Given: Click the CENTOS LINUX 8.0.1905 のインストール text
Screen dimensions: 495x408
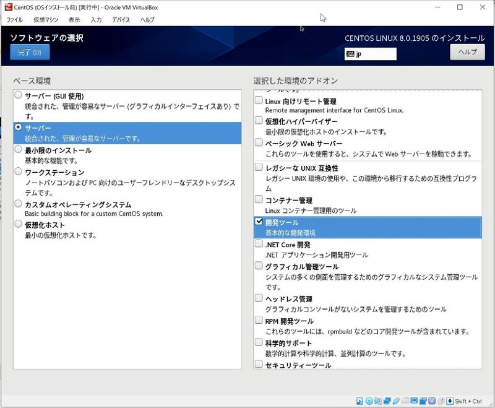Looking at the screenshot, I should pyautogui.click(x=415, y=38).
